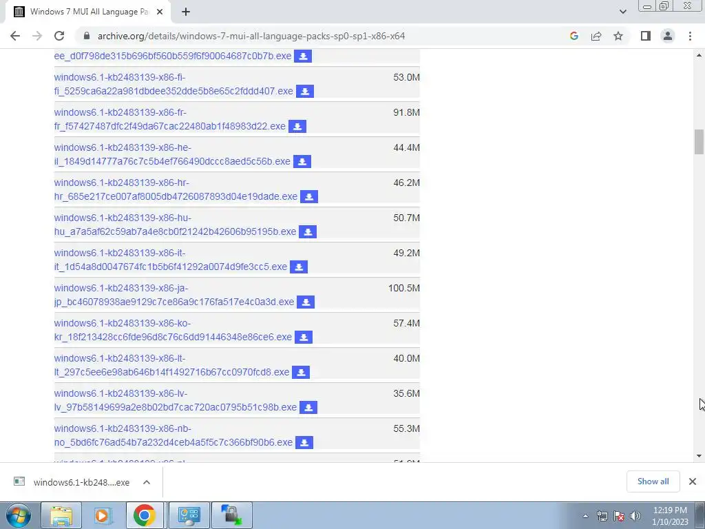Open Windows Start menu
The image size is (705, 529).
click(x=19, y=515)
